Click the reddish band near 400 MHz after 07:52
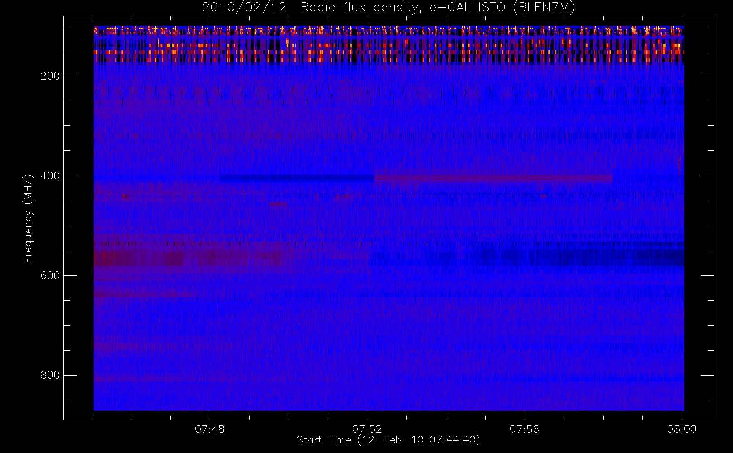The image size is (733, 453). pos(493,178)
